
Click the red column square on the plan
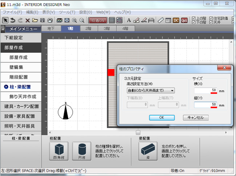point(111,72)
